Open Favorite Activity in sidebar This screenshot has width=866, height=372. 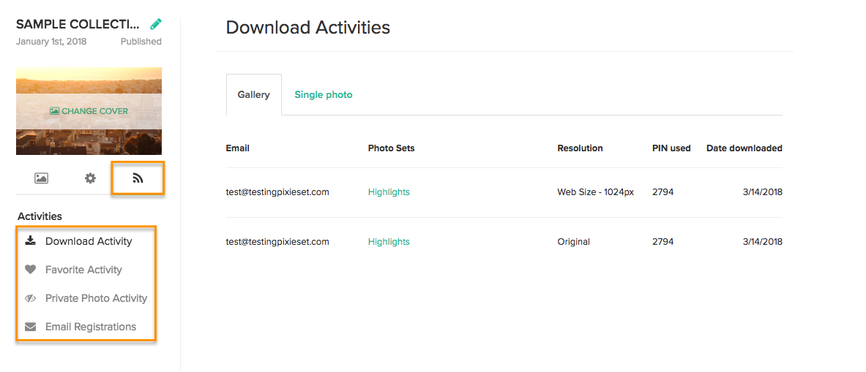(83, 270)
